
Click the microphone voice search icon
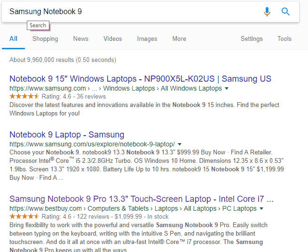(267, 12)
